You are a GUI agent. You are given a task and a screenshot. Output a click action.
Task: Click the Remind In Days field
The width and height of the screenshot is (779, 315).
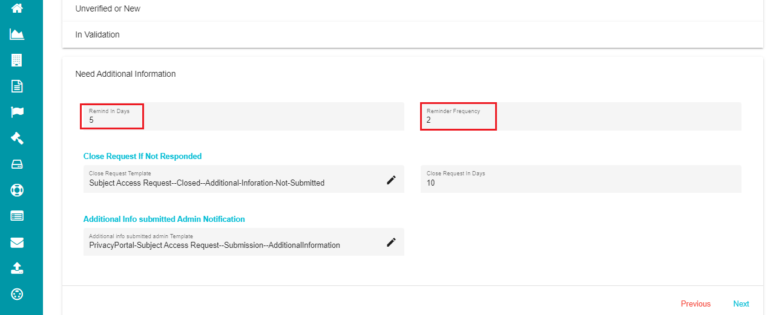(x=244, y=116)
